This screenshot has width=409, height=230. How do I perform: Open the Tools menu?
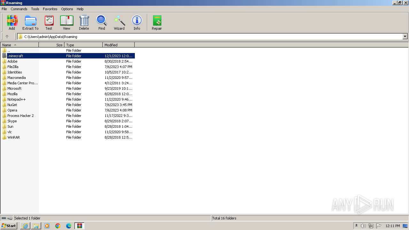(x=35, y=9)
